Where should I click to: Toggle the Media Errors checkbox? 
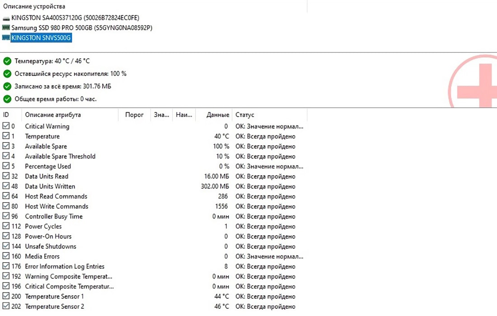(x=6, y=256)
